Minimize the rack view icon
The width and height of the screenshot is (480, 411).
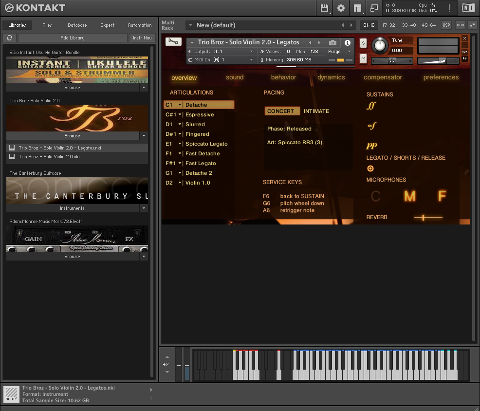coord(473,25)
